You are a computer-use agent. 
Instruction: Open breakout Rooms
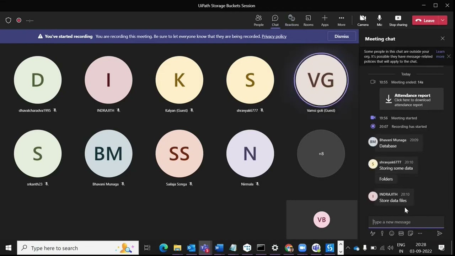point(308,21)
